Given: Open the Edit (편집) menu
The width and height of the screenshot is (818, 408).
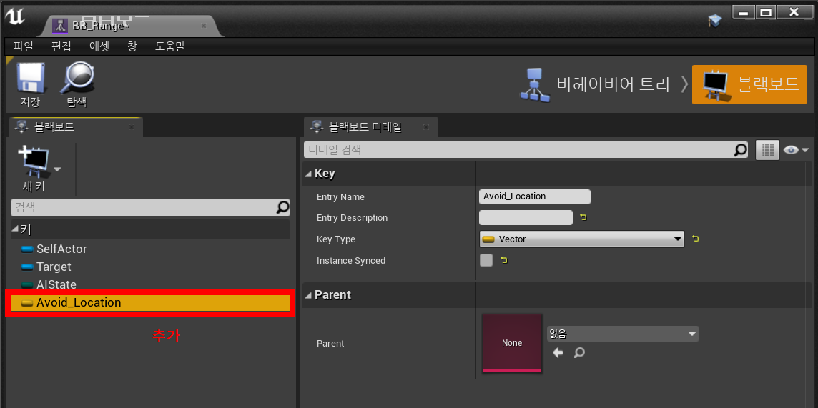Looking at the screenshot, I should click(61, 46).
